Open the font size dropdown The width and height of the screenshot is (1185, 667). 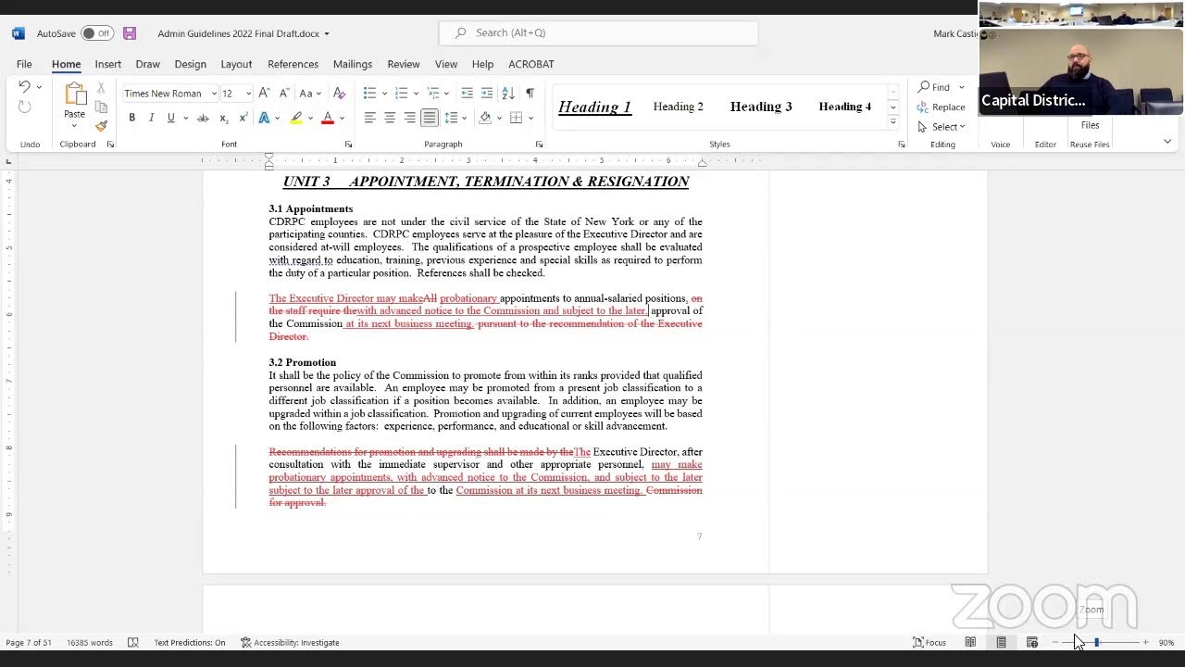[x=248, y=94]
